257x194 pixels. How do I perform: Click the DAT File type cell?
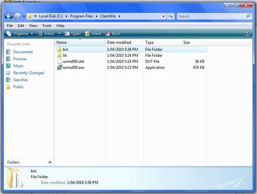coord(152,61)
